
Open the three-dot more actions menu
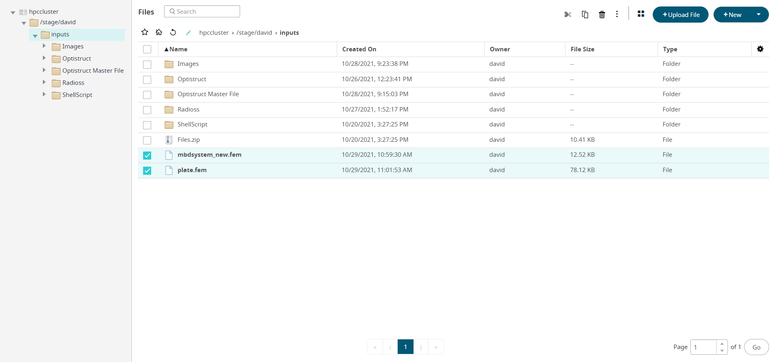coord(617,14)
